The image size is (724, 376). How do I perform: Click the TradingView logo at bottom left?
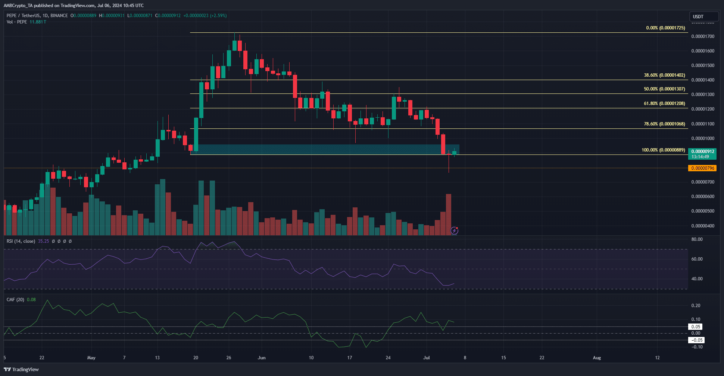coord(21,369)
